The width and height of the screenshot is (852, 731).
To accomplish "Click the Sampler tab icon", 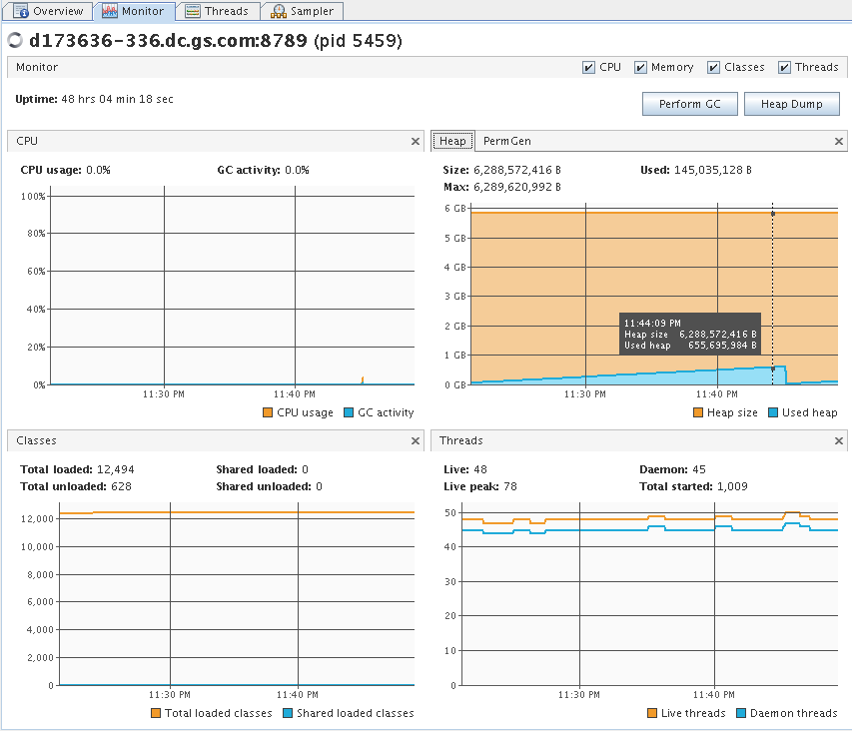I will [x=277, y=11].
